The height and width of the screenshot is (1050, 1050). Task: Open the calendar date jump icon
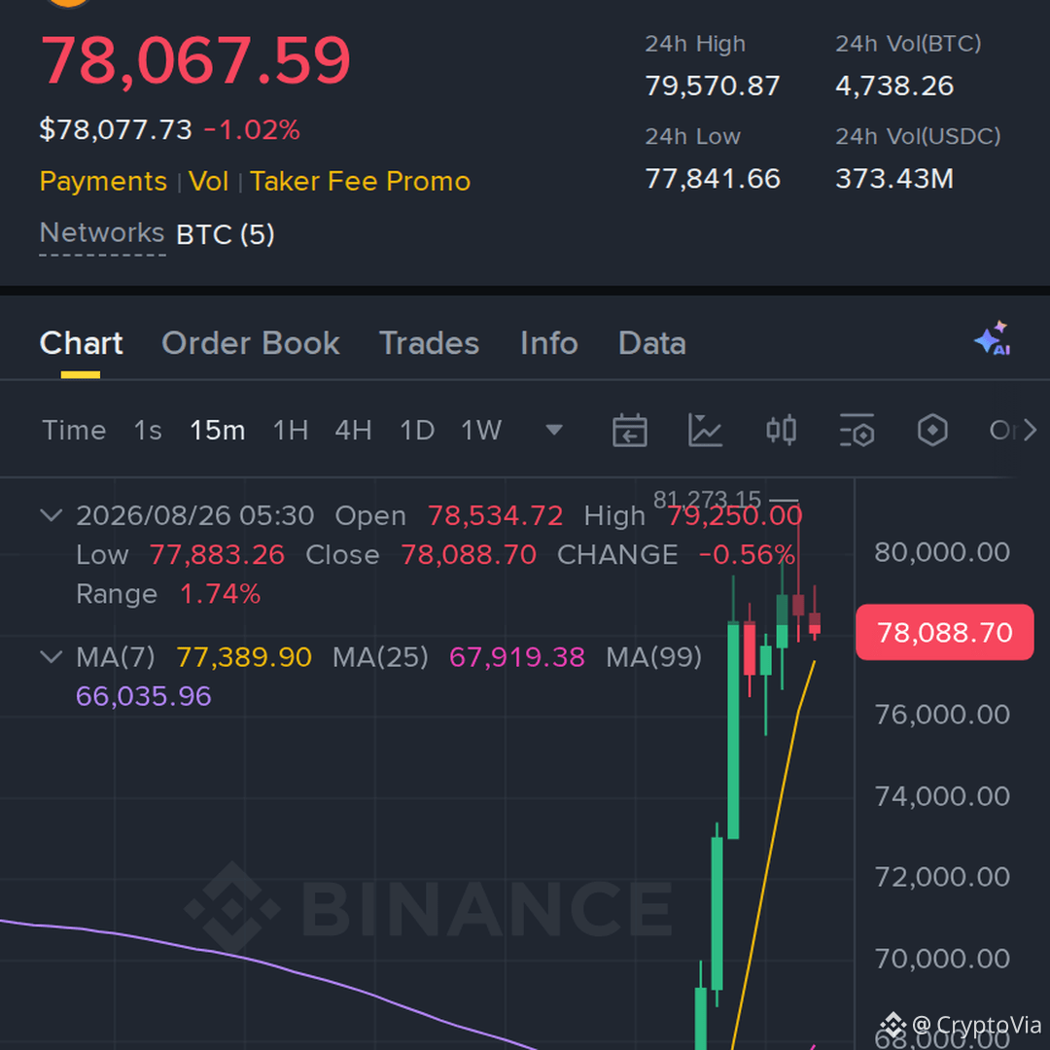click(629, 430)
